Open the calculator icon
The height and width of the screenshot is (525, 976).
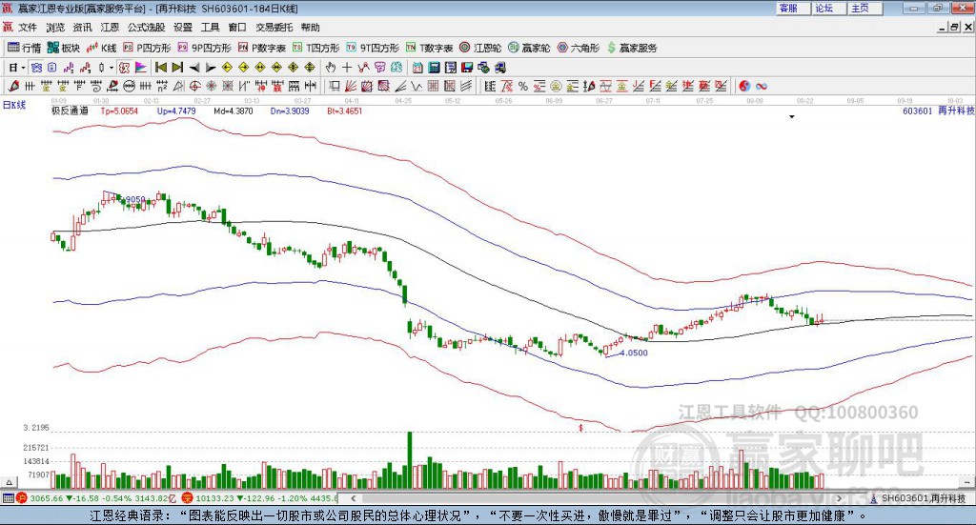coord(435,68)
